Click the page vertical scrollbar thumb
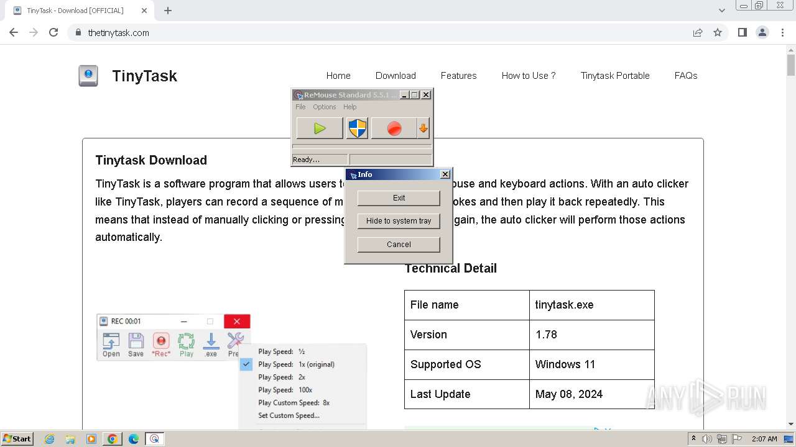 click(x=791, y=65)
